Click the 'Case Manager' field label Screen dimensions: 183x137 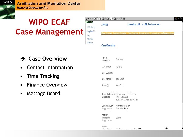coord(107,79)
